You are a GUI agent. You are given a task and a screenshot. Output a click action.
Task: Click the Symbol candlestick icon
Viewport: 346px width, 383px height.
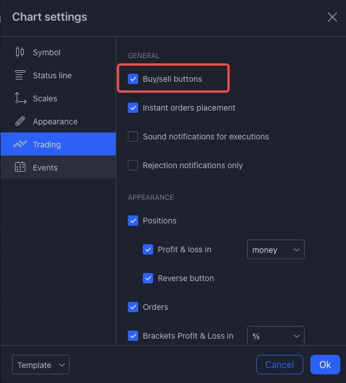[x=20, y=52]
